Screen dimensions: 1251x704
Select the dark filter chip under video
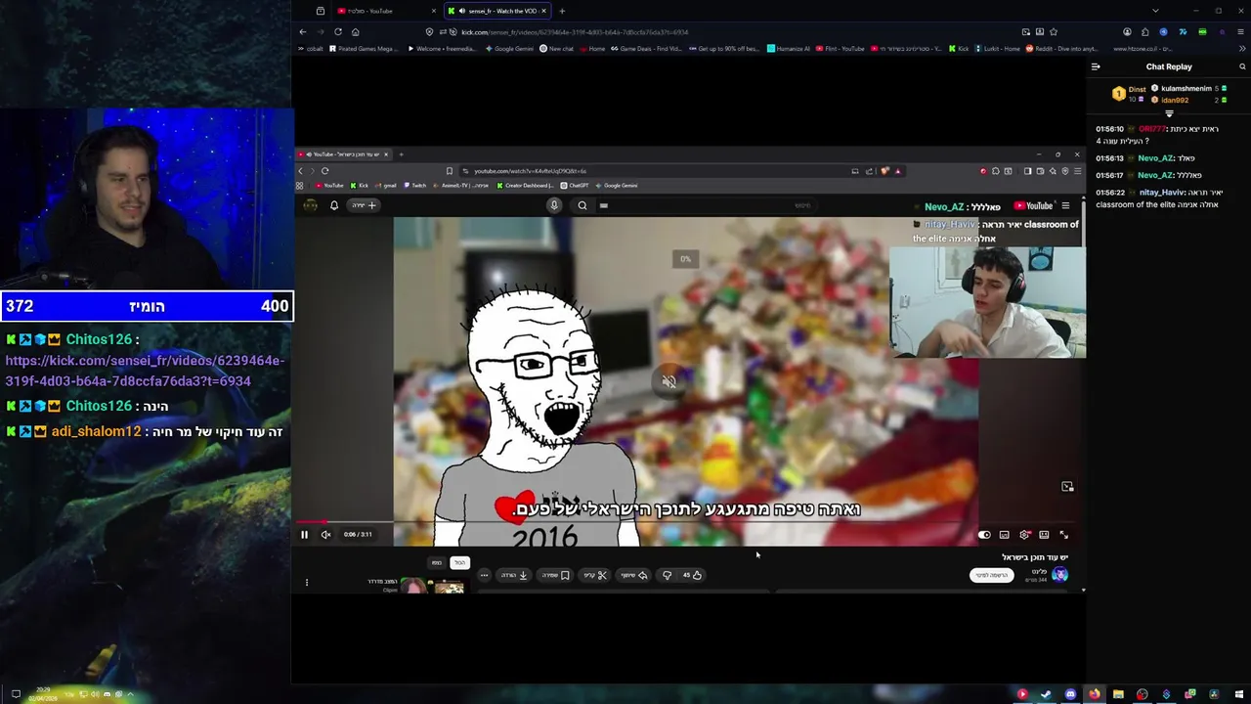click(437, 562)
